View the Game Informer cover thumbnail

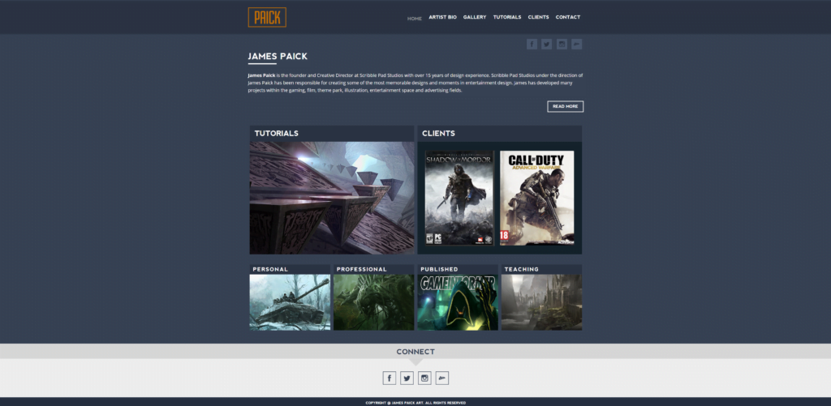click(x=458, y=302)
